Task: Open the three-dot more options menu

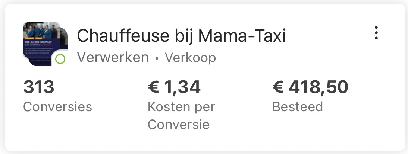Action: click(376, 33)
